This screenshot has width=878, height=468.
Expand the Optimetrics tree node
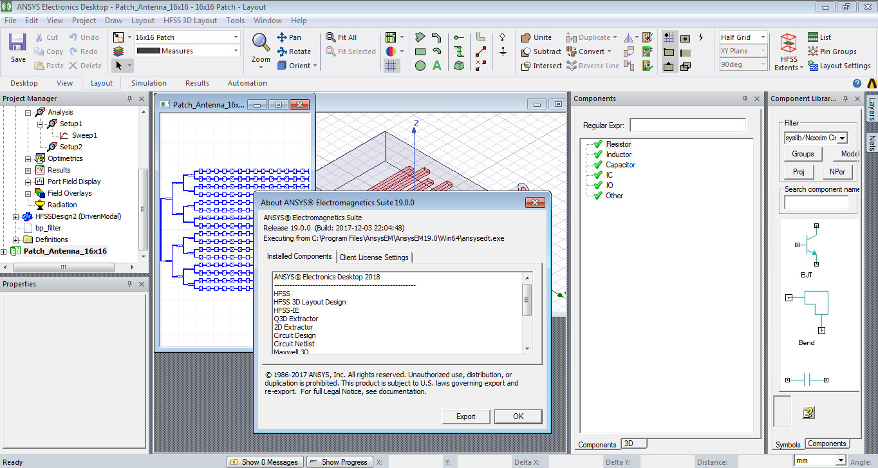click(x=28, y=158)
